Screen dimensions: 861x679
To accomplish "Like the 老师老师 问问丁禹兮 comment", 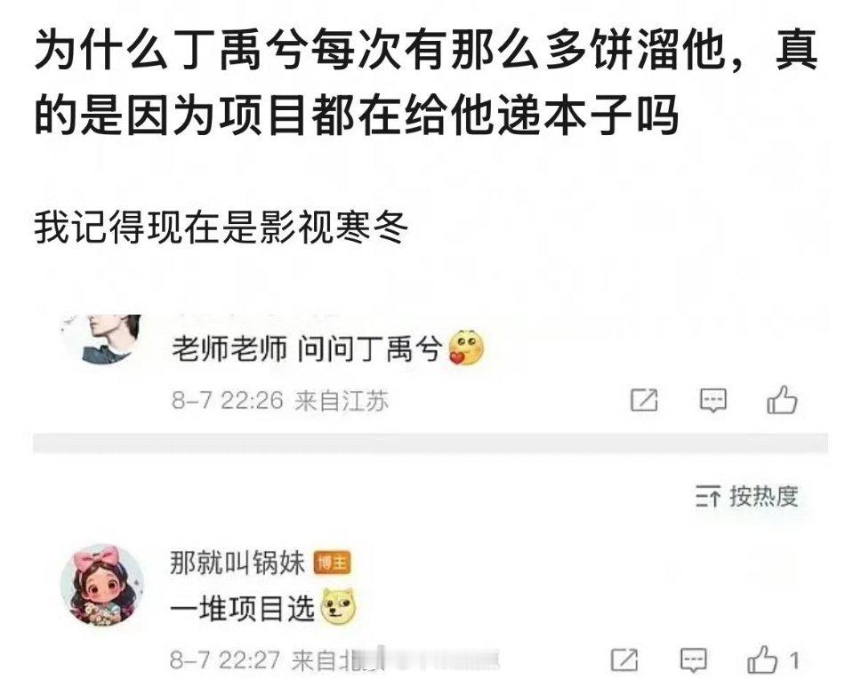I will coord(782,399).
